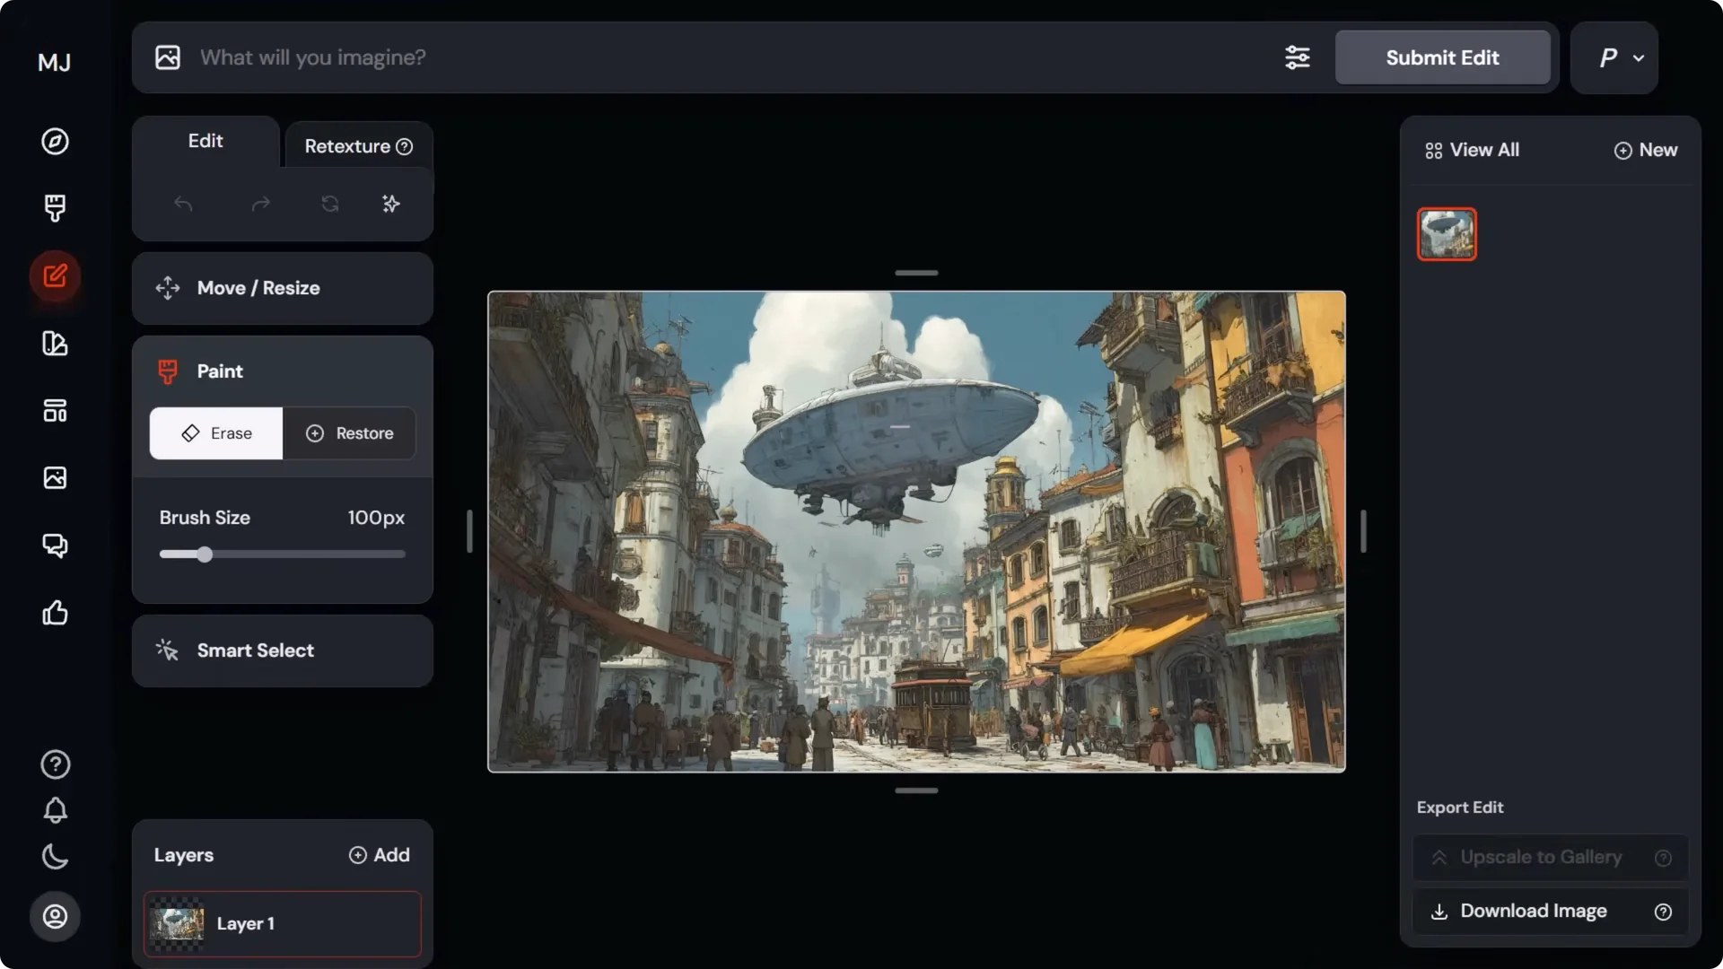Open the Explore page from the sidebar

coord(55,141)
